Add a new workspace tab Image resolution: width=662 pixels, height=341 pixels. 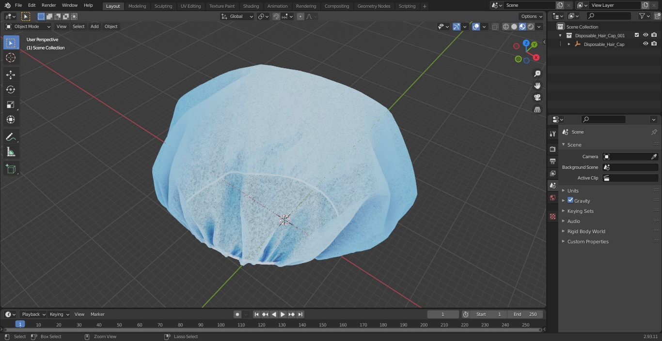(425, 6)
